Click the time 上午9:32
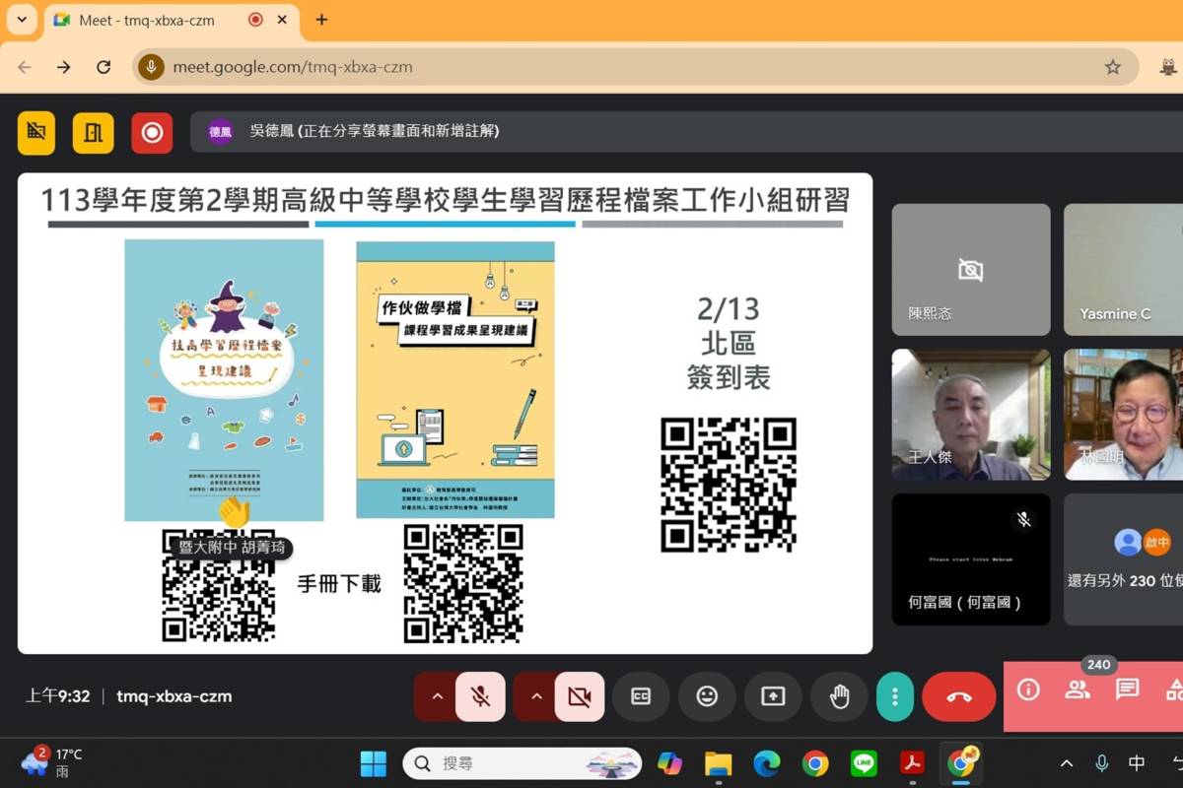Viewport: 1183px width, 788px height. tap(58, 696)
